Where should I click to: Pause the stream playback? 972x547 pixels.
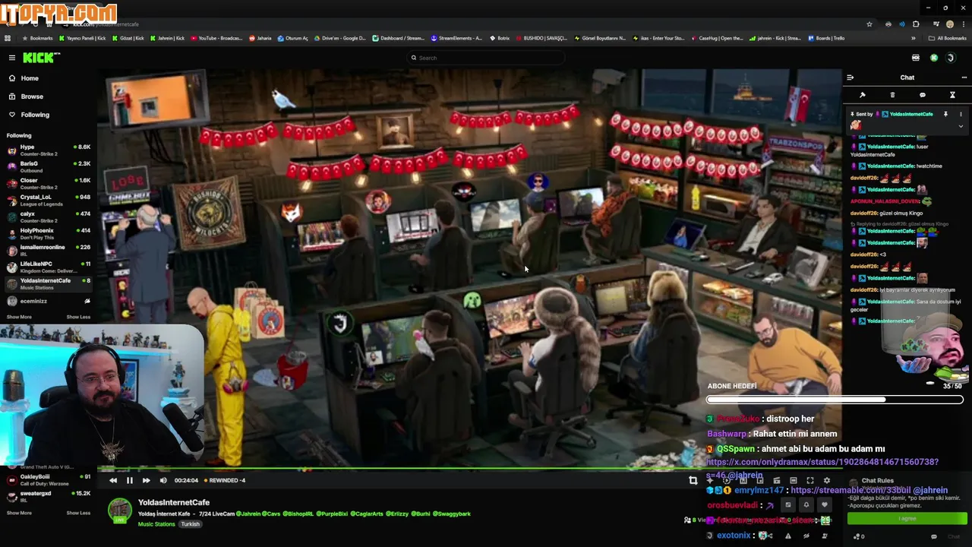pos(130,480)
